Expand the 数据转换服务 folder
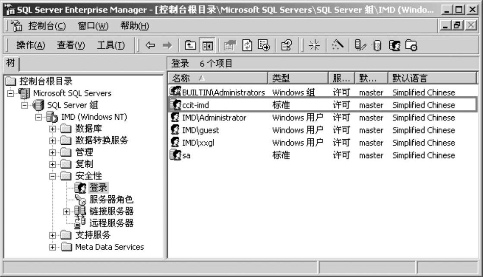The width and height of the screenshot is (483, 277). pyautogui.click(x=52, y=140)
